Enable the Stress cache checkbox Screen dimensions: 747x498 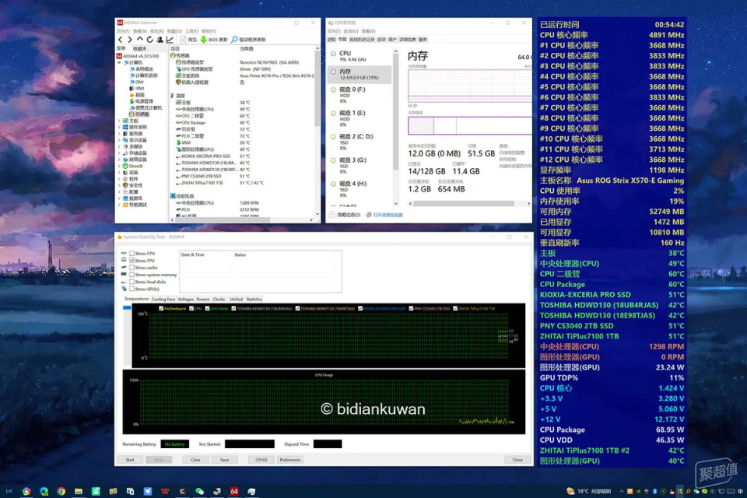click(132, 268)
